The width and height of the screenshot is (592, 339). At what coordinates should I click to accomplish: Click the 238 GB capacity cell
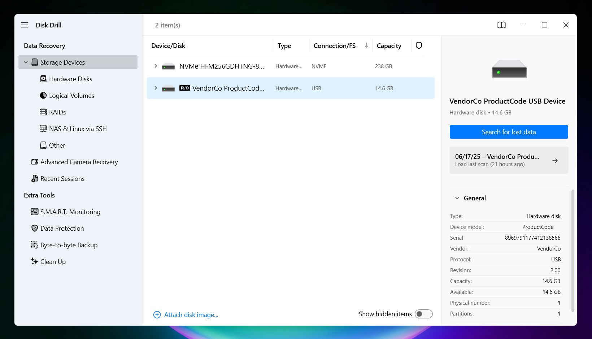[x=383, y=66]
